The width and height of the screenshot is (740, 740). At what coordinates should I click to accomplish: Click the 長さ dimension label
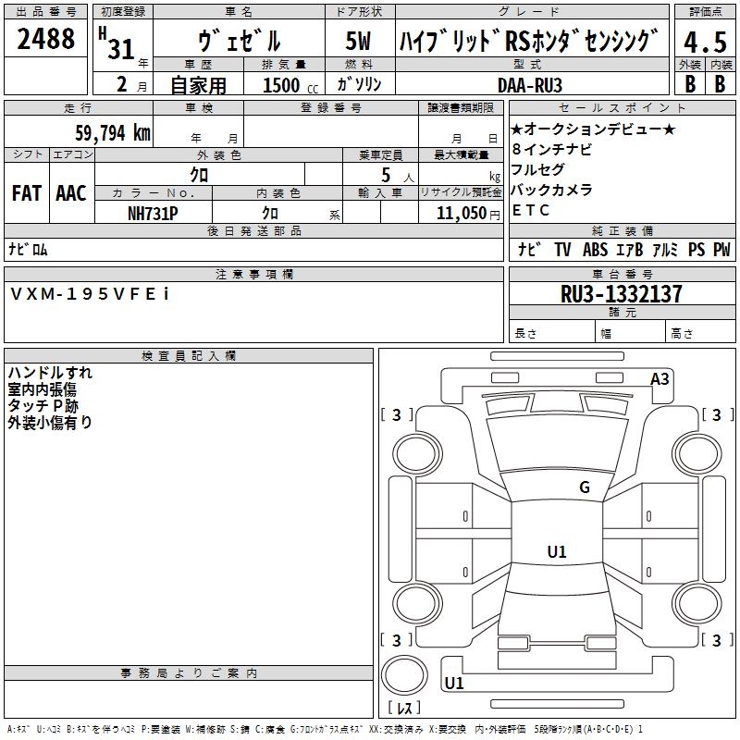[x=525, y=334]
